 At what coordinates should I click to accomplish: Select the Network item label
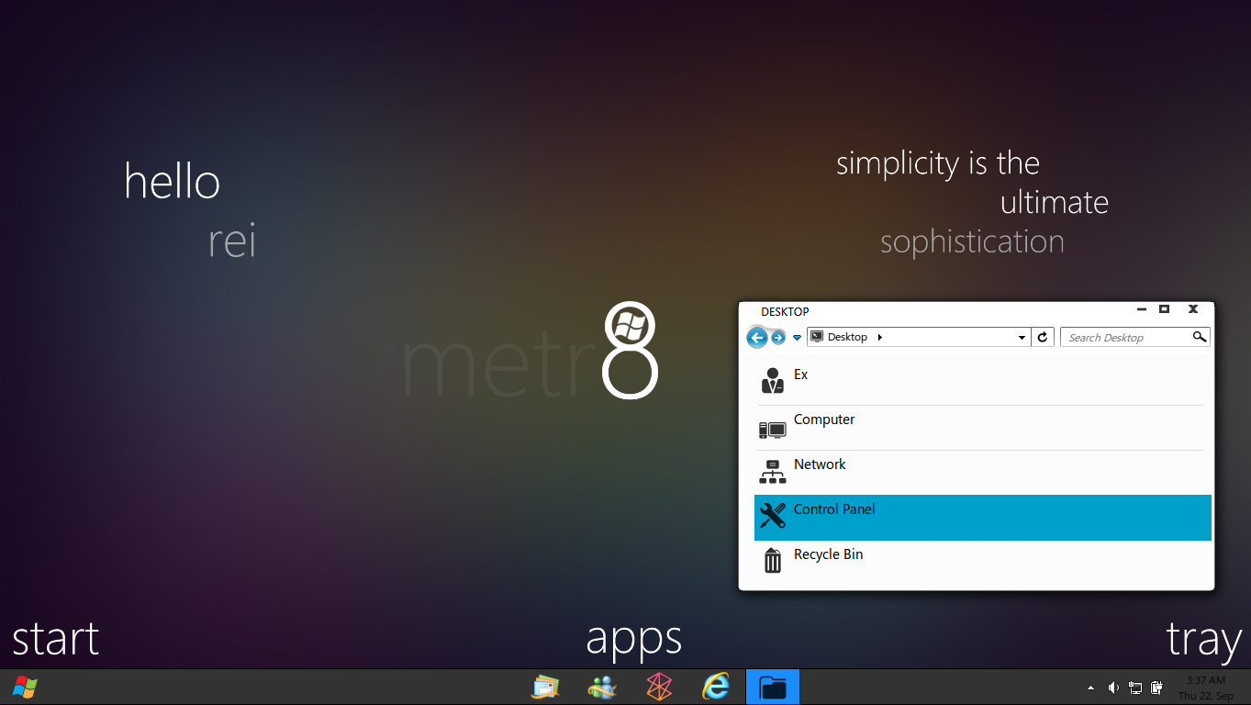(820, 464)
